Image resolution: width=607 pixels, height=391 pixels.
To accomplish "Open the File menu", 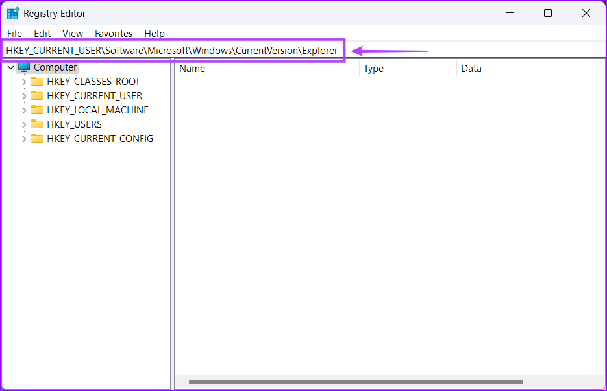I will tap(15, 34).
